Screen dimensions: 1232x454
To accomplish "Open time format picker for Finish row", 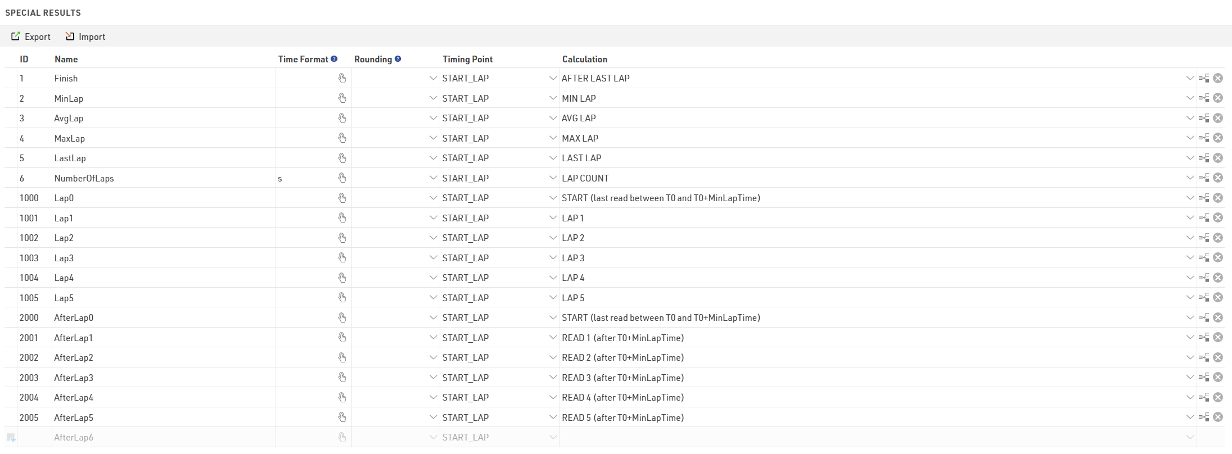I will click(x=342, y=79).
